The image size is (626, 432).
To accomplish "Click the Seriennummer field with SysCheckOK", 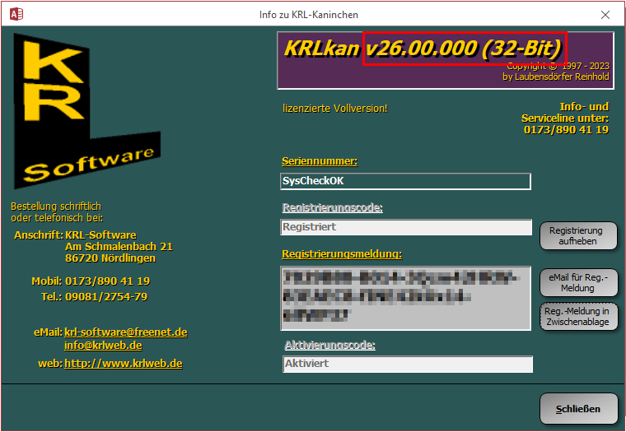I will coord(405,181).
